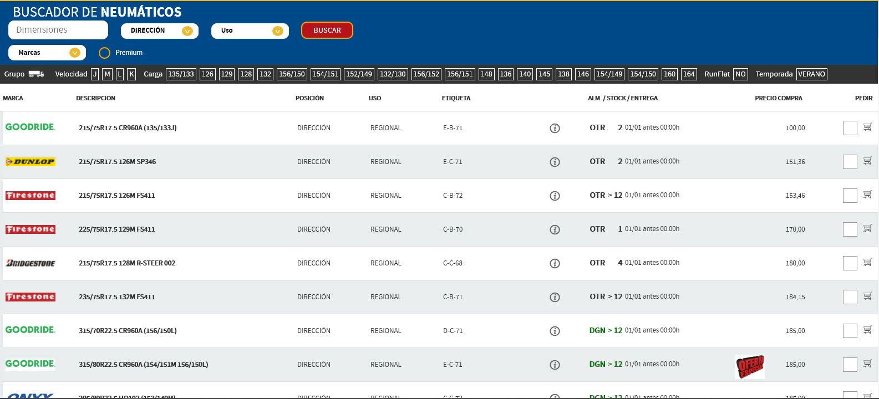Click the truck group icon
879x399 pixels.
[36, 74]
